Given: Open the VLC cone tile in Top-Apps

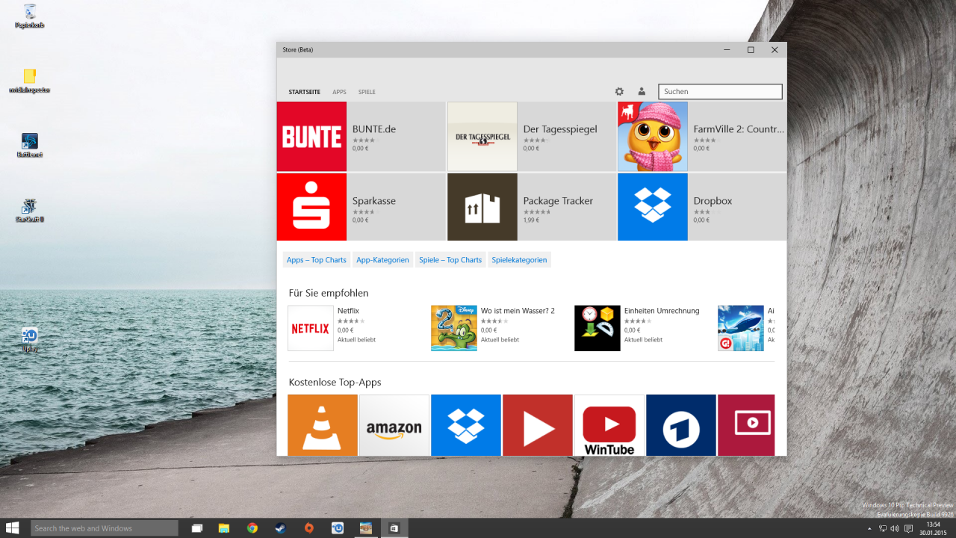Looking at the screenshot, I should tap(323, 425).
